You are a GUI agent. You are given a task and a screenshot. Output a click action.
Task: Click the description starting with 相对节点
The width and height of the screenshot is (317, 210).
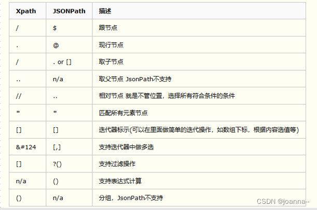199,96
